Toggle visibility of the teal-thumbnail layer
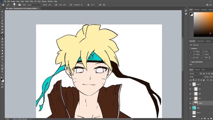 coord(190,108)
